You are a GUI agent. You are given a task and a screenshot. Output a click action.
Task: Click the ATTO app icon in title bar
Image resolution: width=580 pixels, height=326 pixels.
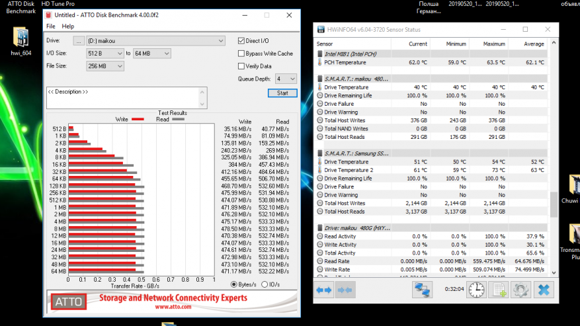pos(48,15)
